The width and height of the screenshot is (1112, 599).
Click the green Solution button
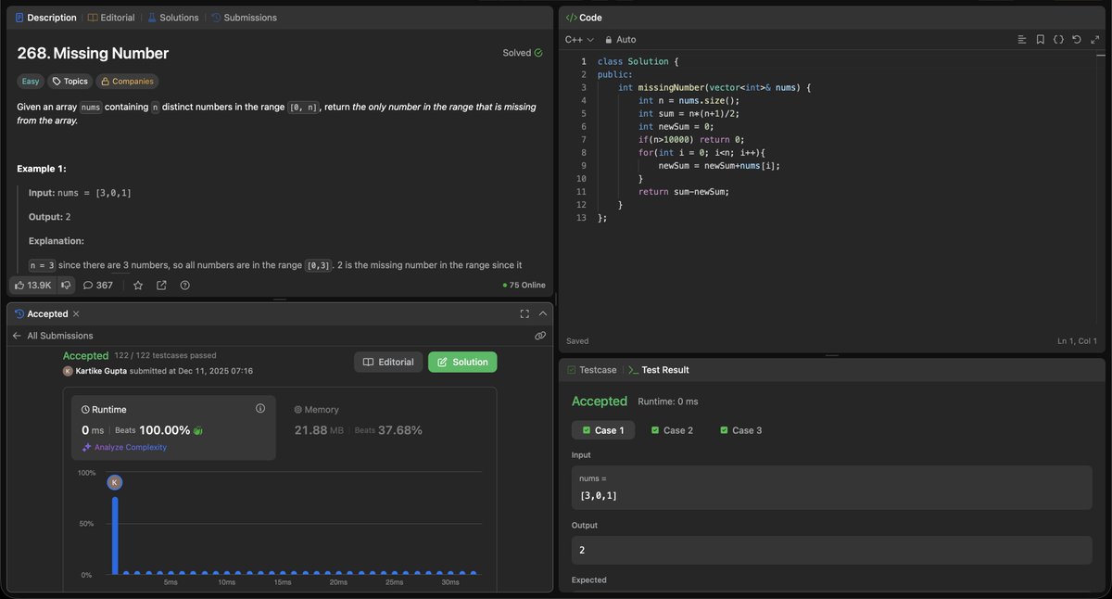(x=462, y=362)
